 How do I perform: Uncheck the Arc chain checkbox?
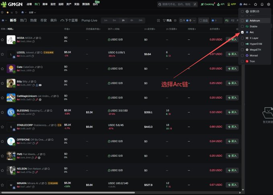coord(242,32)
